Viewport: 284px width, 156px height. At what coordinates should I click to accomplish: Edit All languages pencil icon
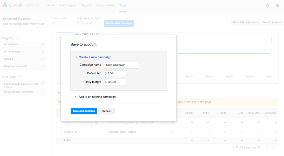(x=43, y=51)
